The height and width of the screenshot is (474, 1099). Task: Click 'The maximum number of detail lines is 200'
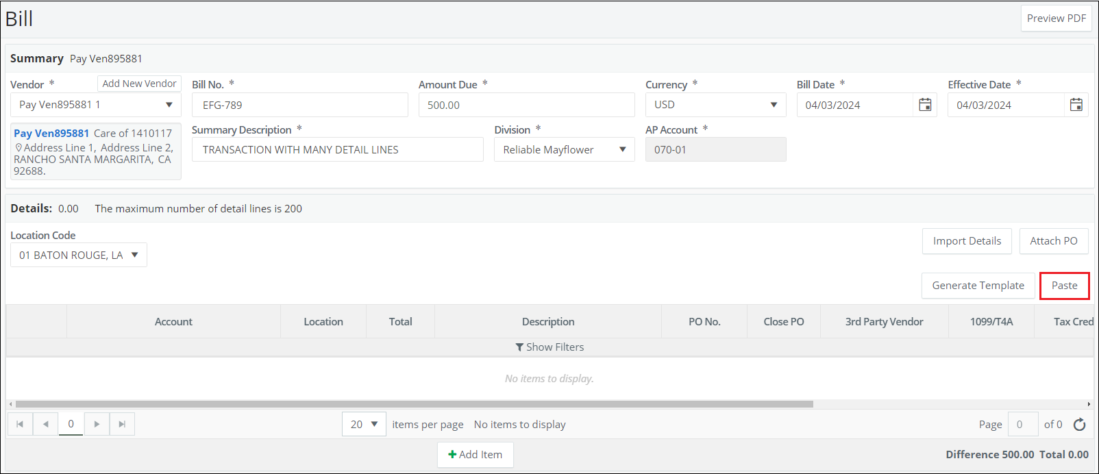tap(199, 209)
